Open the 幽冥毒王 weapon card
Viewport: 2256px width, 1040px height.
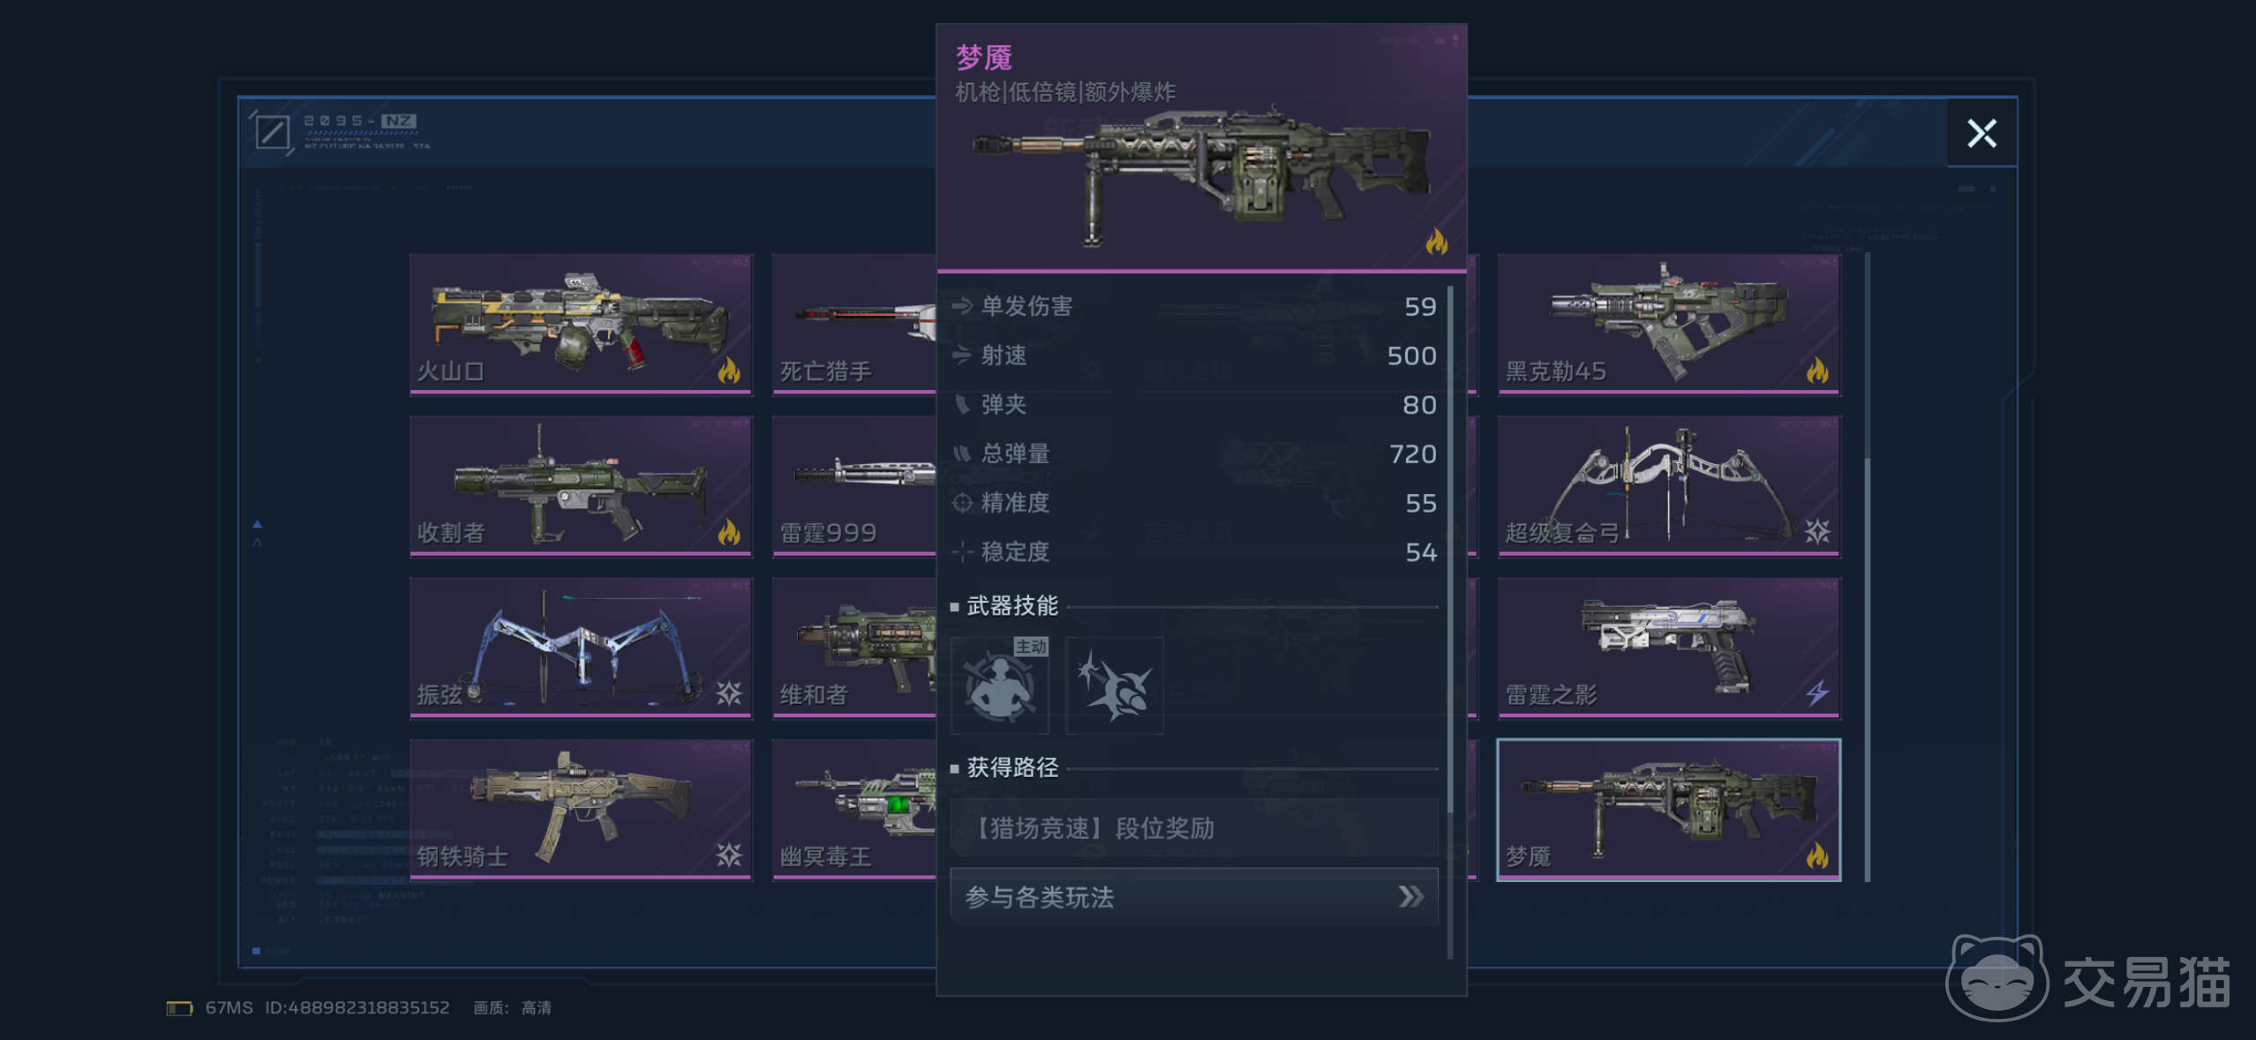pos(854,810)
